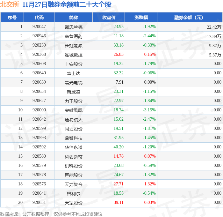Click the 涨跌幅 column header
Screen dimensions: 223x217
click(141, 17)
